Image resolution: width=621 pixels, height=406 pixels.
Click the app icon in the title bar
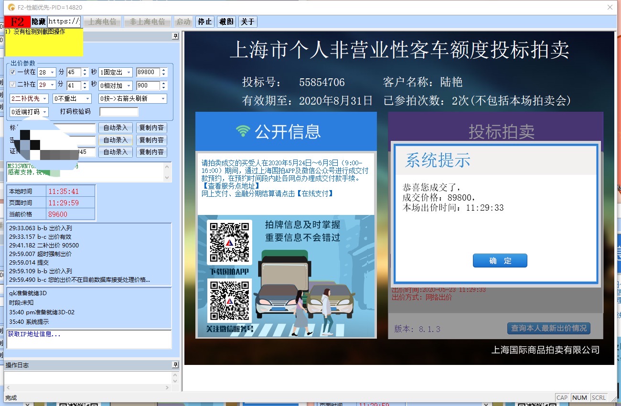(x=11, y=7)
